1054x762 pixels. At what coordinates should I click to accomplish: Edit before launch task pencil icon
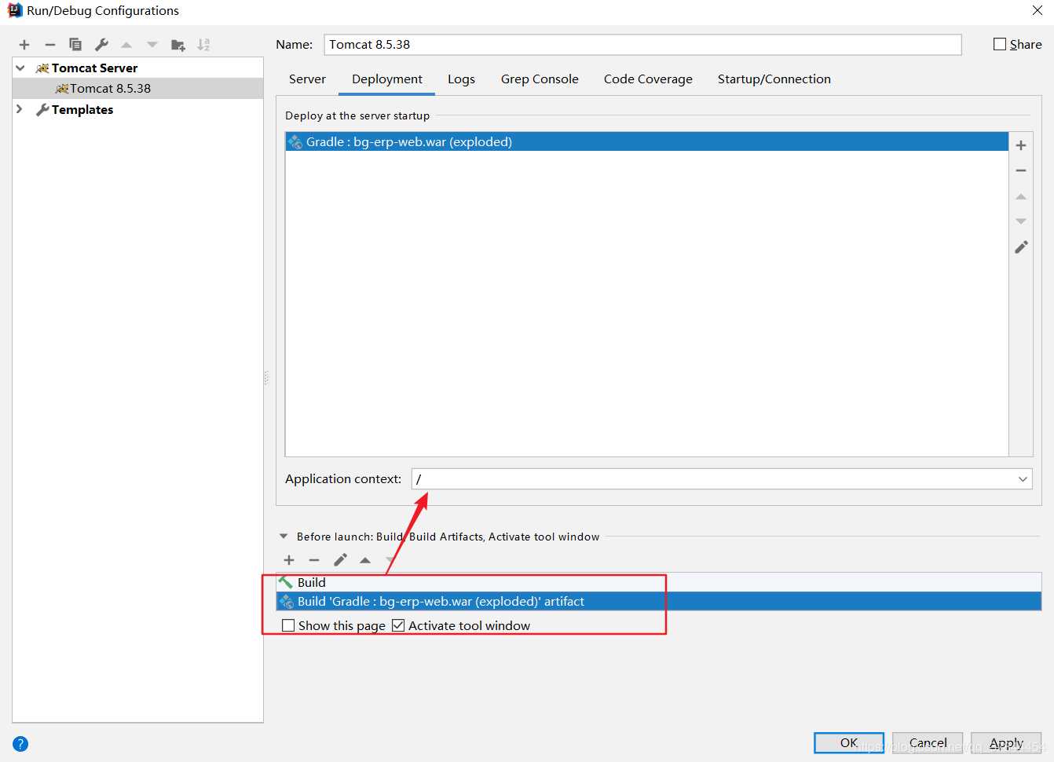[x=340, y=560]
